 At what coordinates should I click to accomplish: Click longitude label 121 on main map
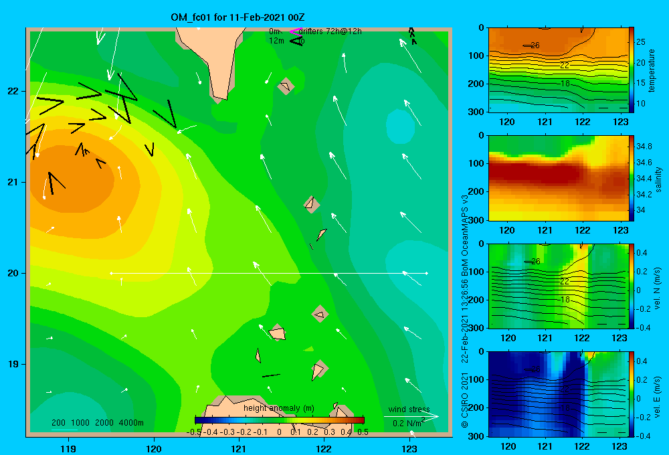coord(239,448)
